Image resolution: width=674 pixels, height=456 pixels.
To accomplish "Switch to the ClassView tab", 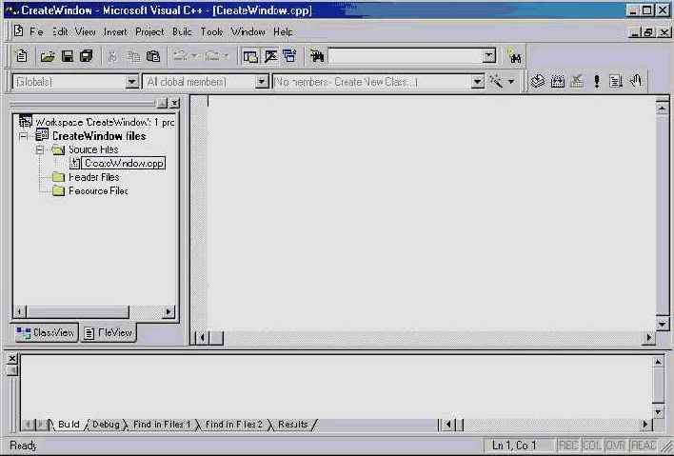I will (46, 333).
